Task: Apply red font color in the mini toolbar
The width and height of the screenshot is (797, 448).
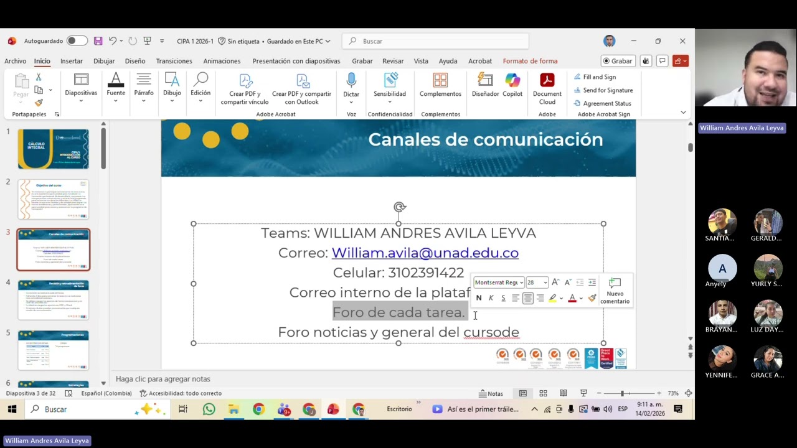Action: click(x=572, y=299)
